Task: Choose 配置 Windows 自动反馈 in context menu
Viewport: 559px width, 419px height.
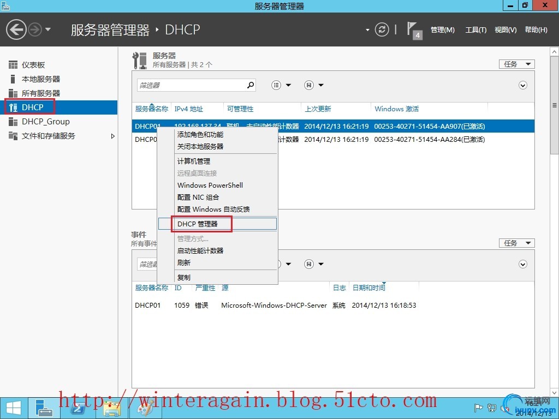Action: 217,209
